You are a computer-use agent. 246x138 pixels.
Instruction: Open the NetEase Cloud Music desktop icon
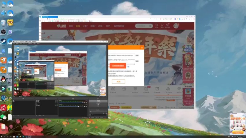click(x=3, y=108)
